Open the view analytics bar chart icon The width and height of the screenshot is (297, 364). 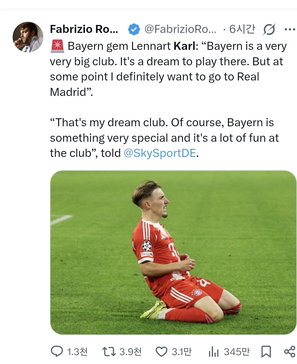[214, 351]
